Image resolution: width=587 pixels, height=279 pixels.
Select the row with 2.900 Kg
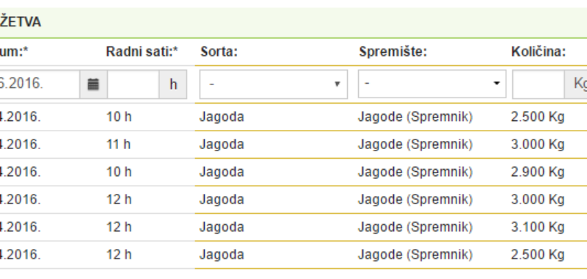[293, 172]
